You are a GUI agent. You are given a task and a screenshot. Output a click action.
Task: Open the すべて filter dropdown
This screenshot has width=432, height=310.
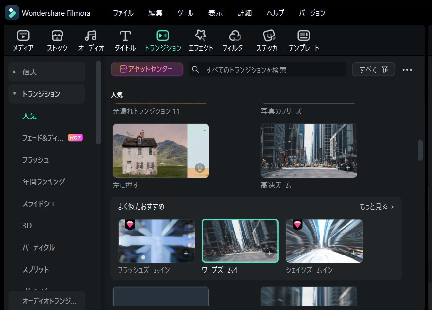(373, 69)
